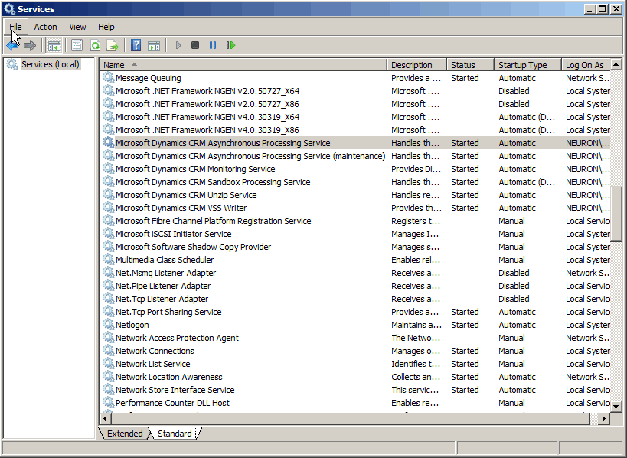Click gear icon of Netlogon service
Image resolution: width=627 pixels, height=458 pixels.
[x=109, y=324]
